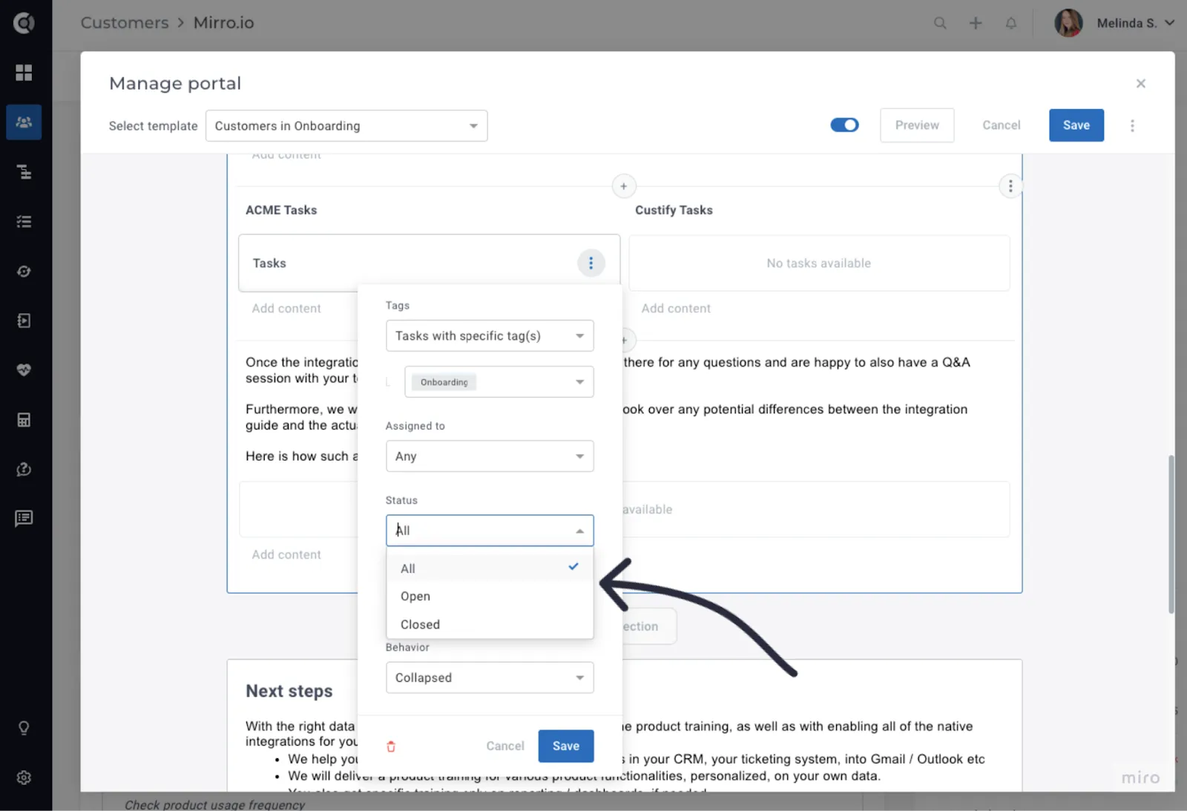
Task: Toggle the portal enabled switch
Action: point(844,125)
